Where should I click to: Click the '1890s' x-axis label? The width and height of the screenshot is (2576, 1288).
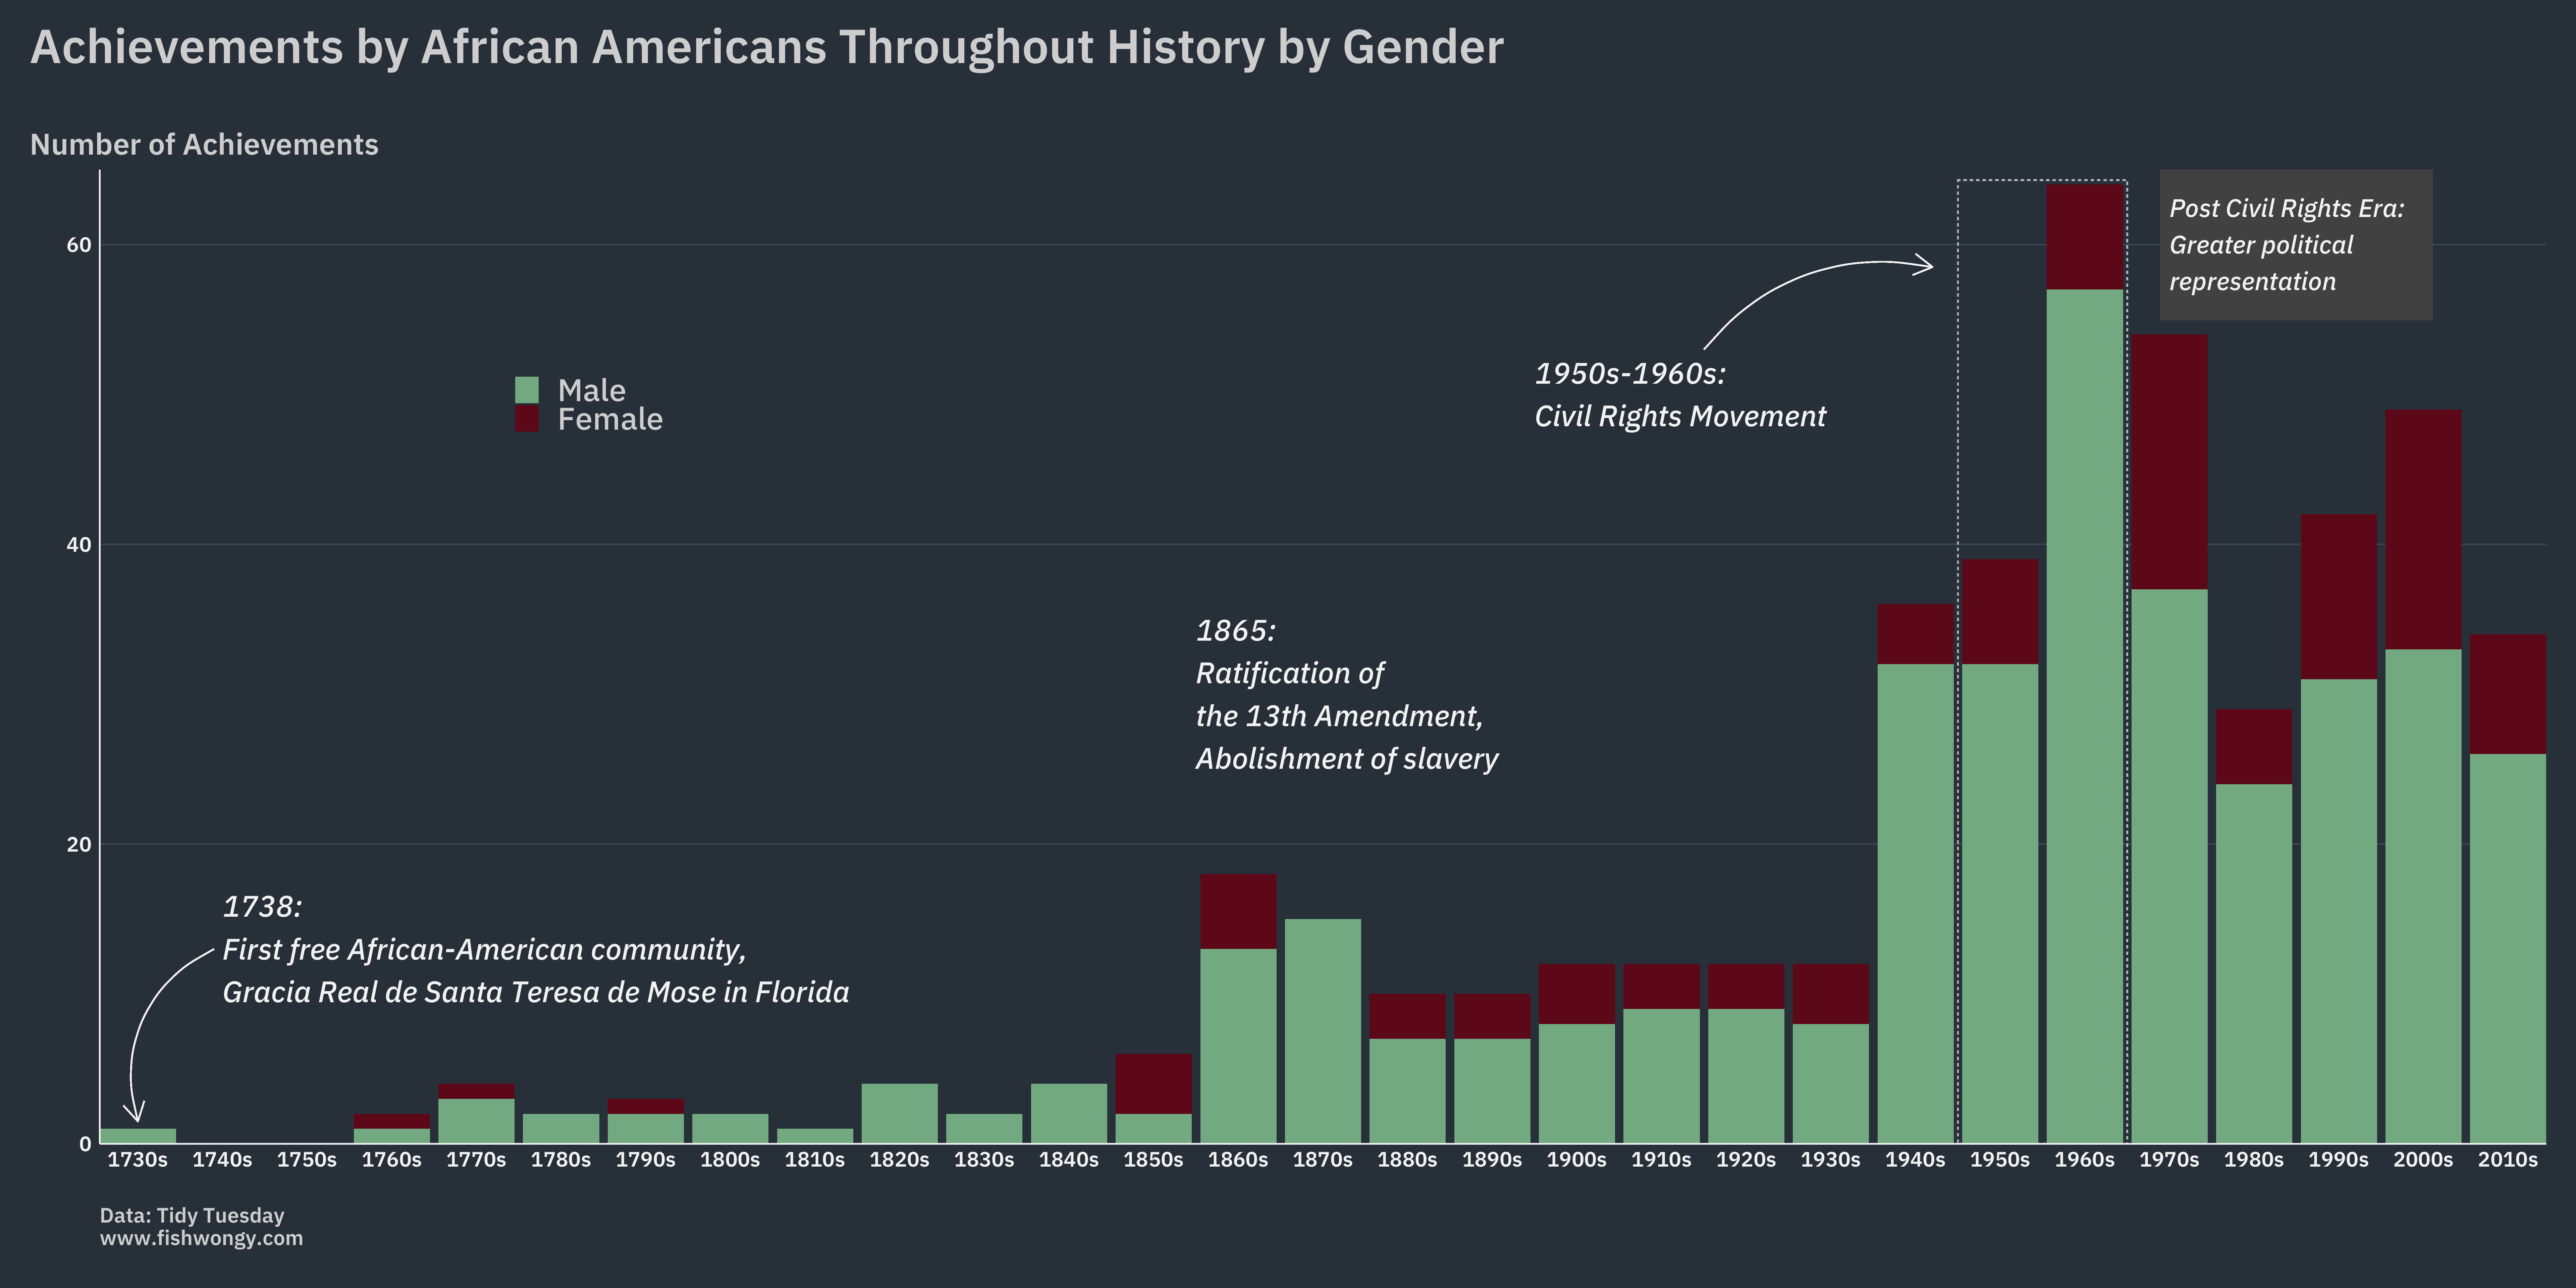pos(1492,1160)
